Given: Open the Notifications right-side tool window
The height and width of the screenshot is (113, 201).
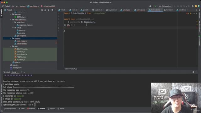Looking at the screenshot, I should [199, 27].
